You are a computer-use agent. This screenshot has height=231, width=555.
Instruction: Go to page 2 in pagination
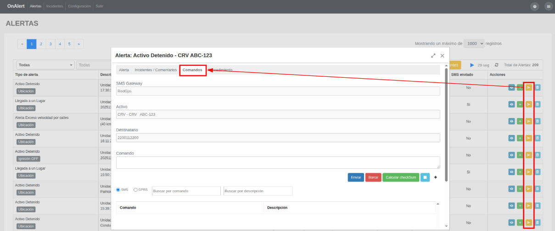[41, 44]
